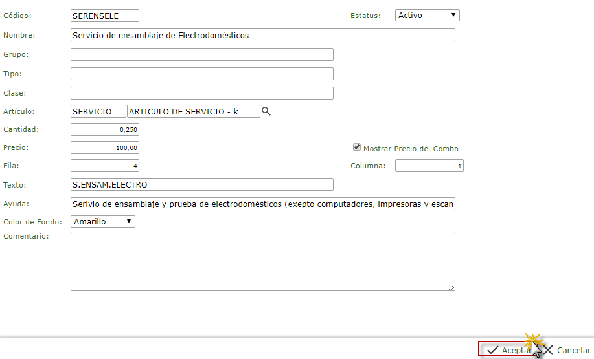Image resolution: width=594 pixels, height=359 pixels.
Task: Click the Columna number field
Action: click(429, 166)
